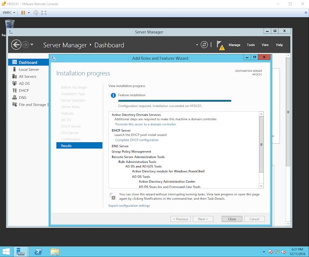Select All Servers in the sidebar
Viewport: 309px width, 257px height.
tap(28, 77)
